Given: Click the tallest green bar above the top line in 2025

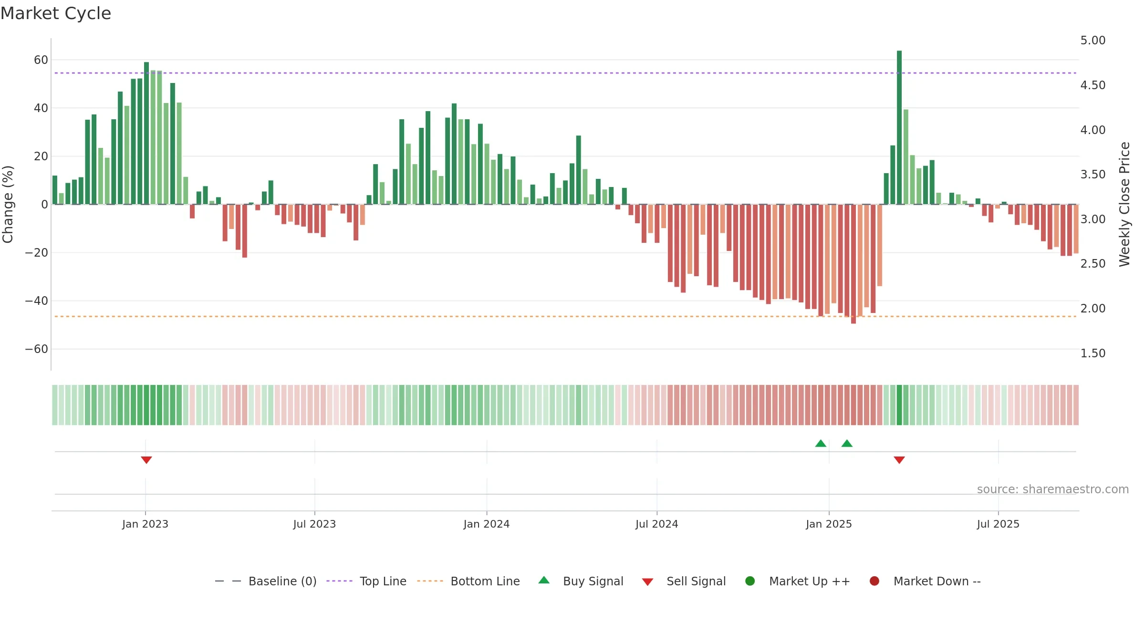Looking at the screenshot, I should 899,127.
